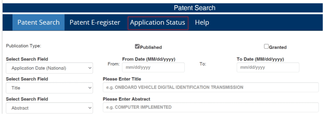
Task: Expand the Application Date (National) dropdown
Action: pyautogui.click(x=49, y=68)
